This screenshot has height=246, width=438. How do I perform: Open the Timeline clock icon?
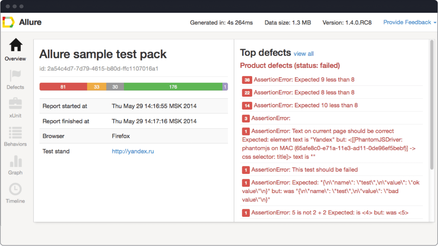(15, 189)
